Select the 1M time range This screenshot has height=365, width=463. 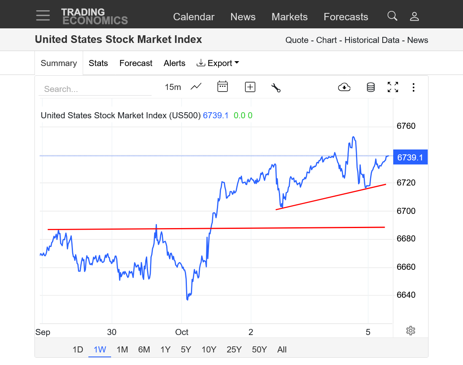(122, 350)
